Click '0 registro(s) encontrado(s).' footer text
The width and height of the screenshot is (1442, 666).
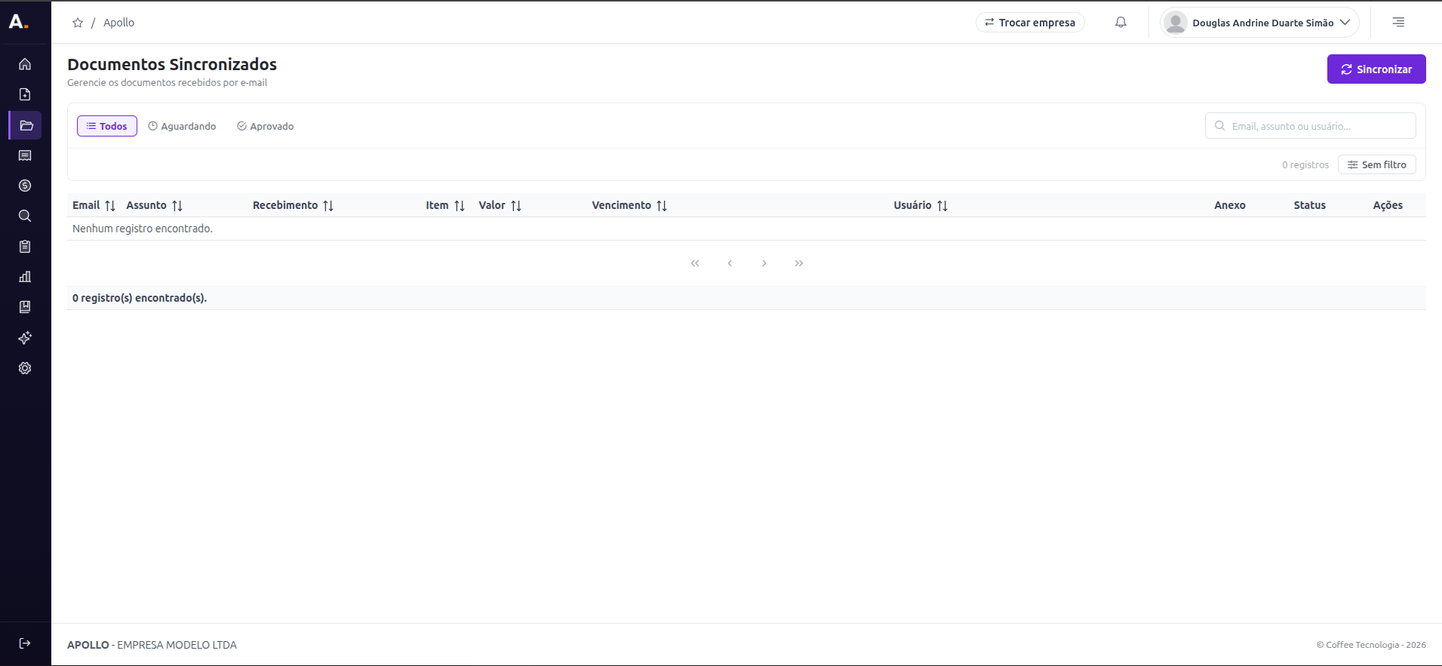point(140,298)
